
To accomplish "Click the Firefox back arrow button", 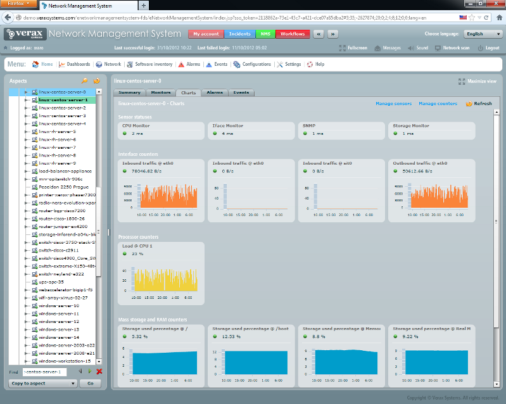I will tap(8, 18).
